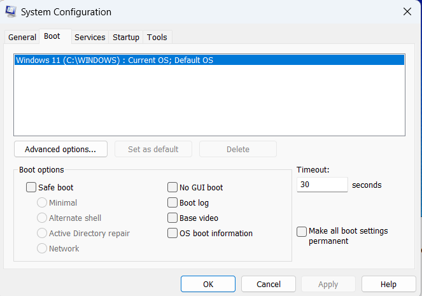This screenshot has height=296, width=422.
Task: Toggle the No GUI boot checkbox
Action: tap(172, 187)
